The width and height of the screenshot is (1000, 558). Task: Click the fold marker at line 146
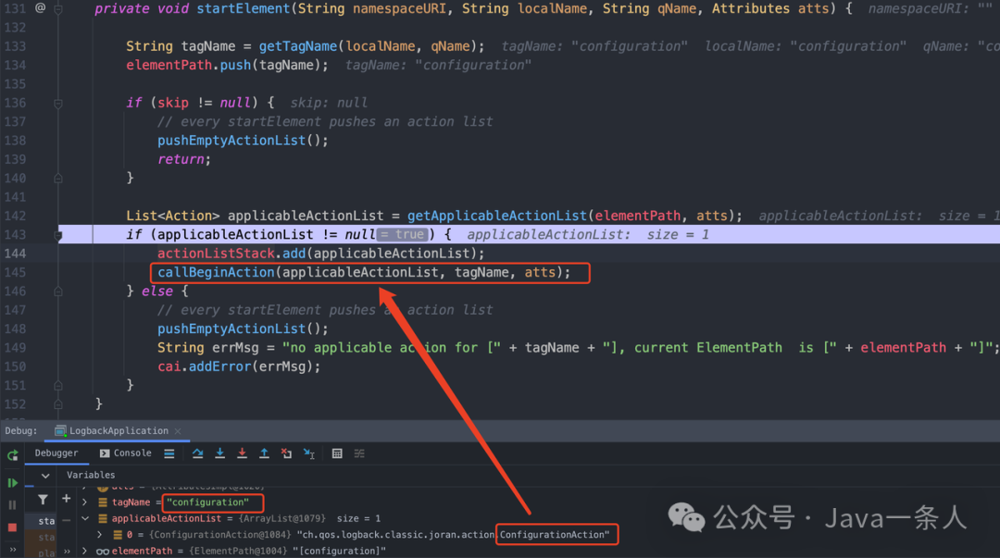(x=58, y=291)
